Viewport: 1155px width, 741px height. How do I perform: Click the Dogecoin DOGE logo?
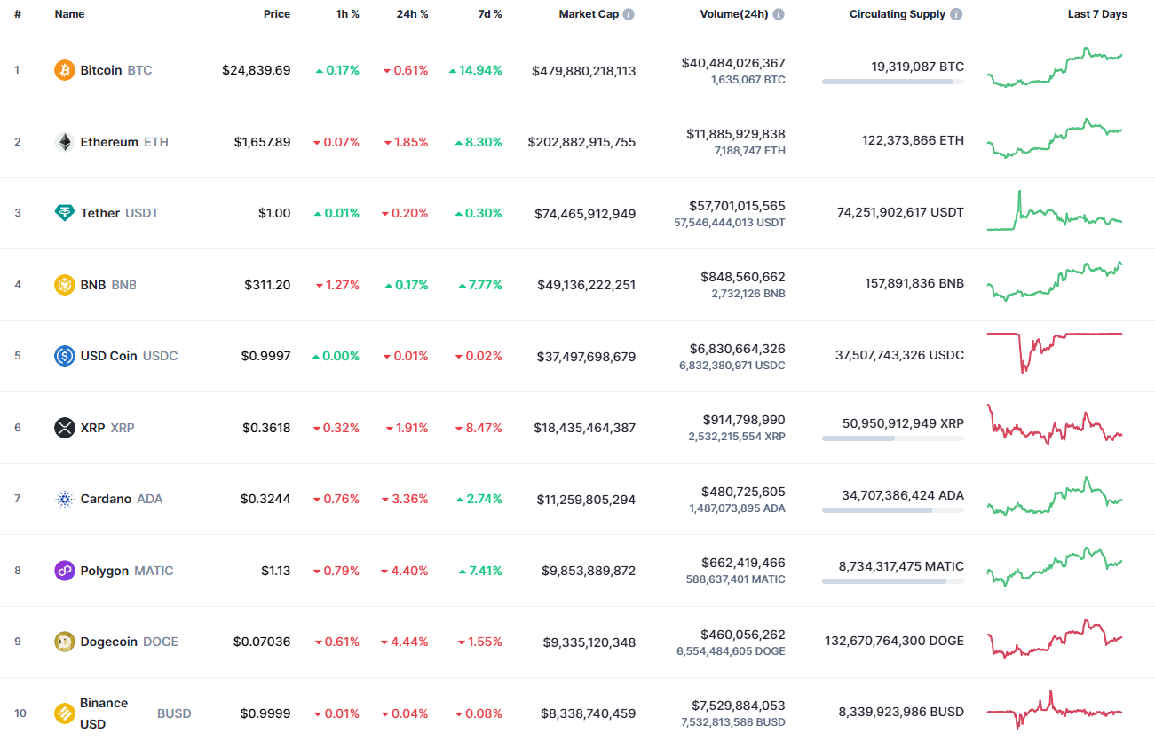coord(63,641)
